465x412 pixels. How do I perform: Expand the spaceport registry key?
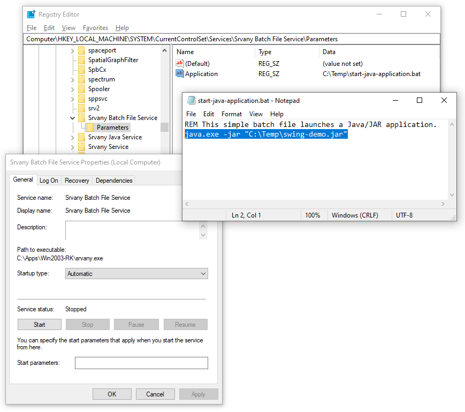click(73, 51)
